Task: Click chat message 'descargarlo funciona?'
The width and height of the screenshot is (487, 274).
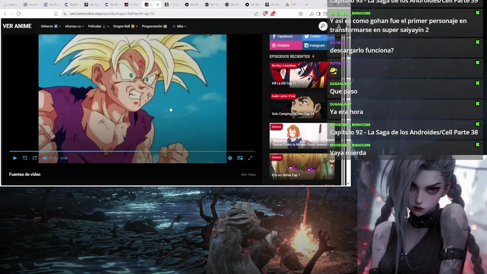Action: click(361, 50)
